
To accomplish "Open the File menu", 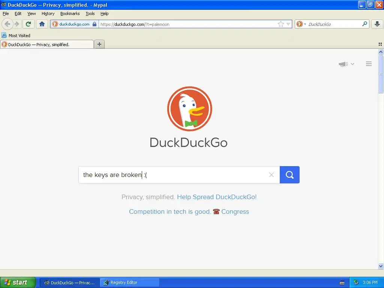I will [6, 13].
